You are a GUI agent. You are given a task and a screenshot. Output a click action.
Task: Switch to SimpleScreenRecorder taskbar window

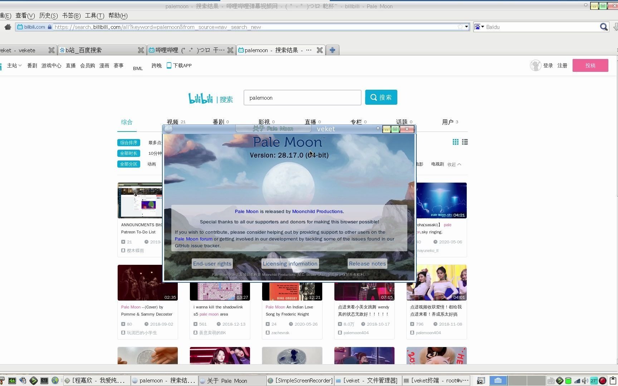[x=300, y=381]
